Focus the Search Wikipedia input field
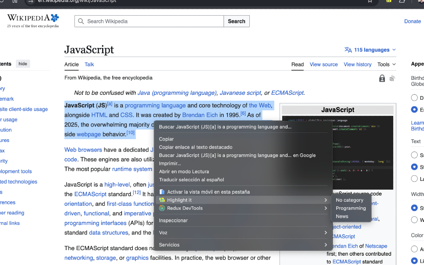 point(152,21)
